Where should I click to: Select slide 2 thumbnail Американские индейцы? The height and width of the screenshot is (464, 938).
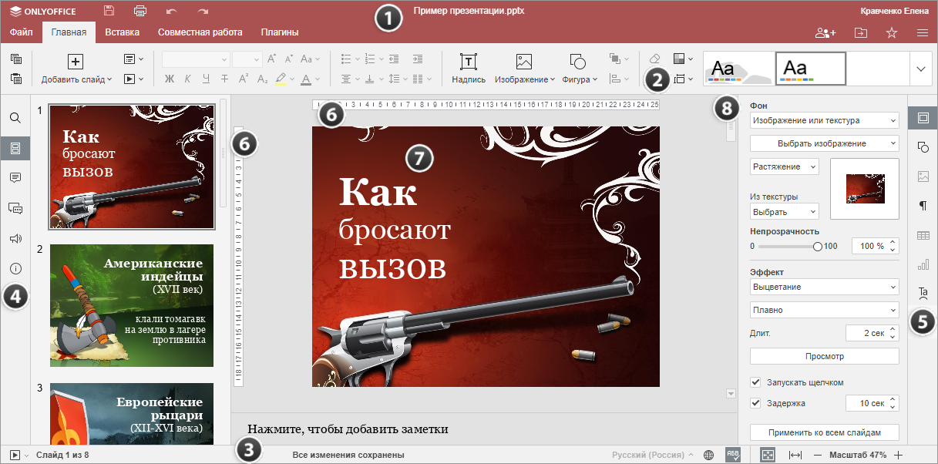132,305
